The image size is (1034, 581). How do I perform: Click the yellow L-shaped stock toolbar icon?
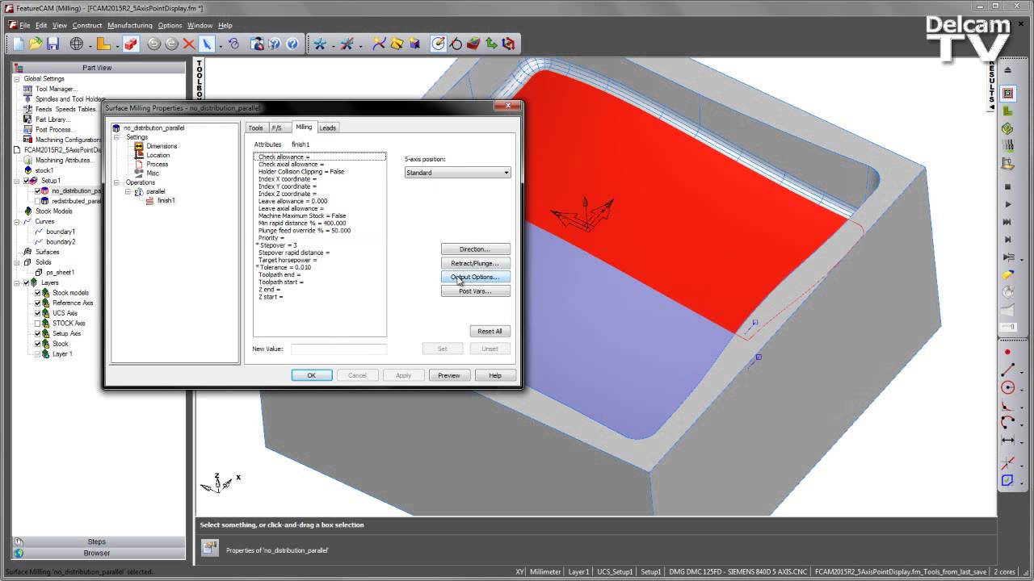[103, 44]
